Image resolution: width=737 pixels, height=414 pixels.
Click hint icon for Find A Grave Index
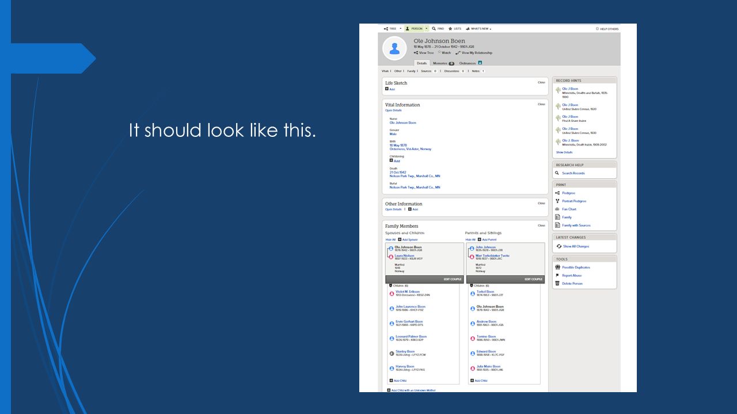[x=558, y=118]
